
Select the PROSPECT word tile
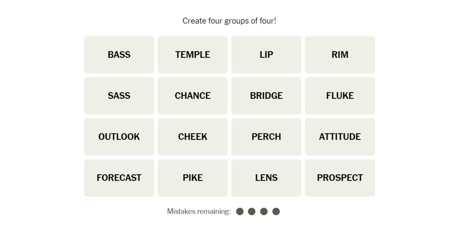tap(340, 178)
